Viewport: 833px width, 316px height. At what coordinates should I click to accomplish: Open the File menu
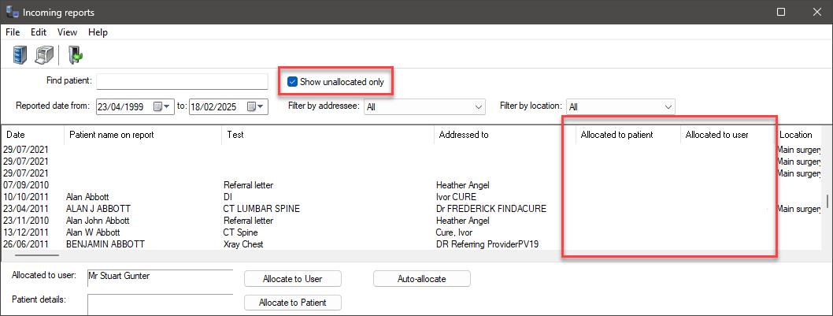coord(13,32)
